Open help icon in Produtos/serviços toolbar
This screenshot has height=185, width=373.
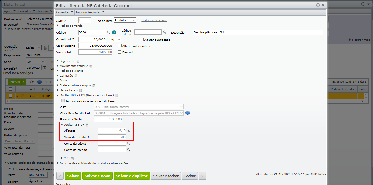tap(40, 82)
